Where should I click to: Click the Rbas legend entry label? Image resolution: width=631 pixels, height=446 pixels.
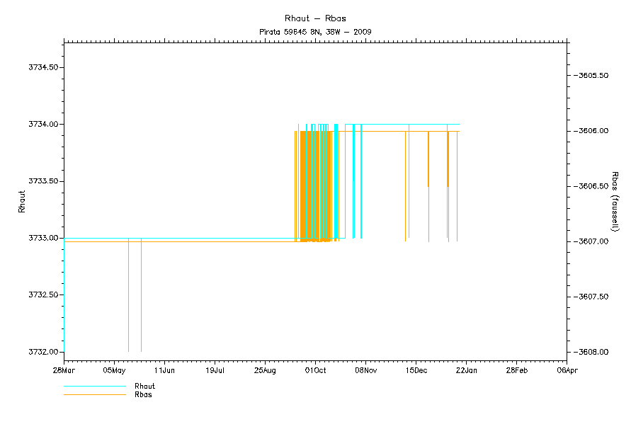(x=142, y=394)
